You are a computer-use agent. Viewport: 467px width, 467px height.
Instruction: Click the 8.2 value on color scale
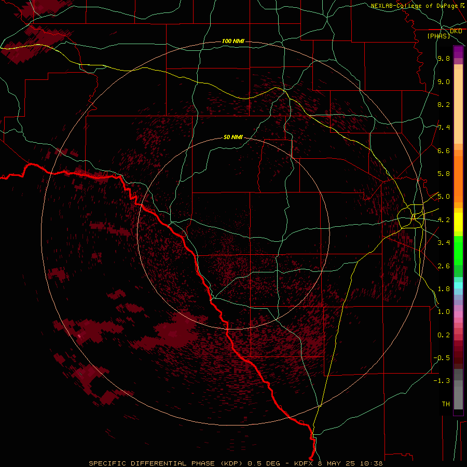coord(444,104)
